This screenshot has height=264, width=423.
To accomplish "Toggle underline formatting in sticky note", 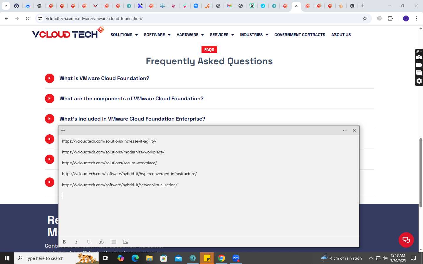I will click(x=89, y=242).
